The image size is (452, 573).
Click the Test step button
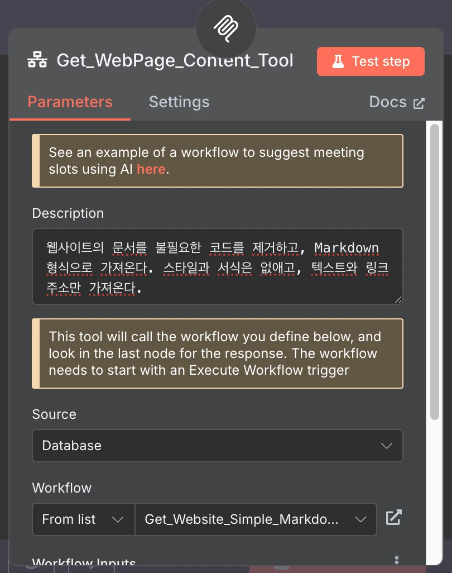tap(371, 61)
